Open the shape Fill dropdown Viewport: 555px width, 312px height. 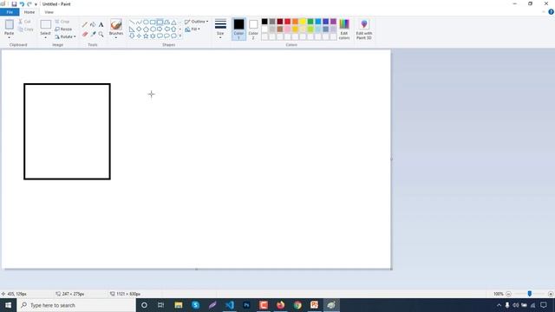point(193,29)
